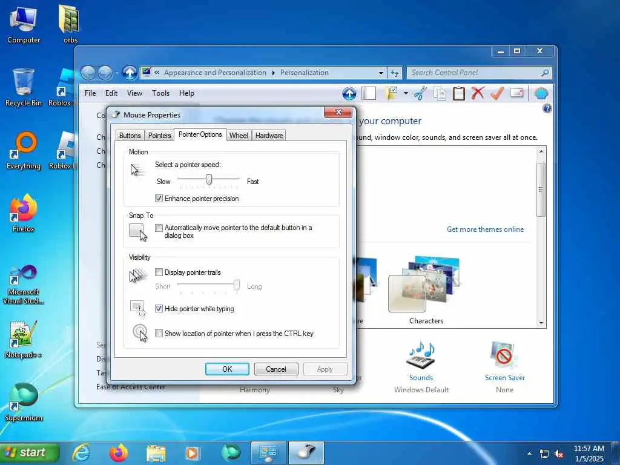Click the pointer speed slider thumb
620x465 pixels.
pos(209,180)
